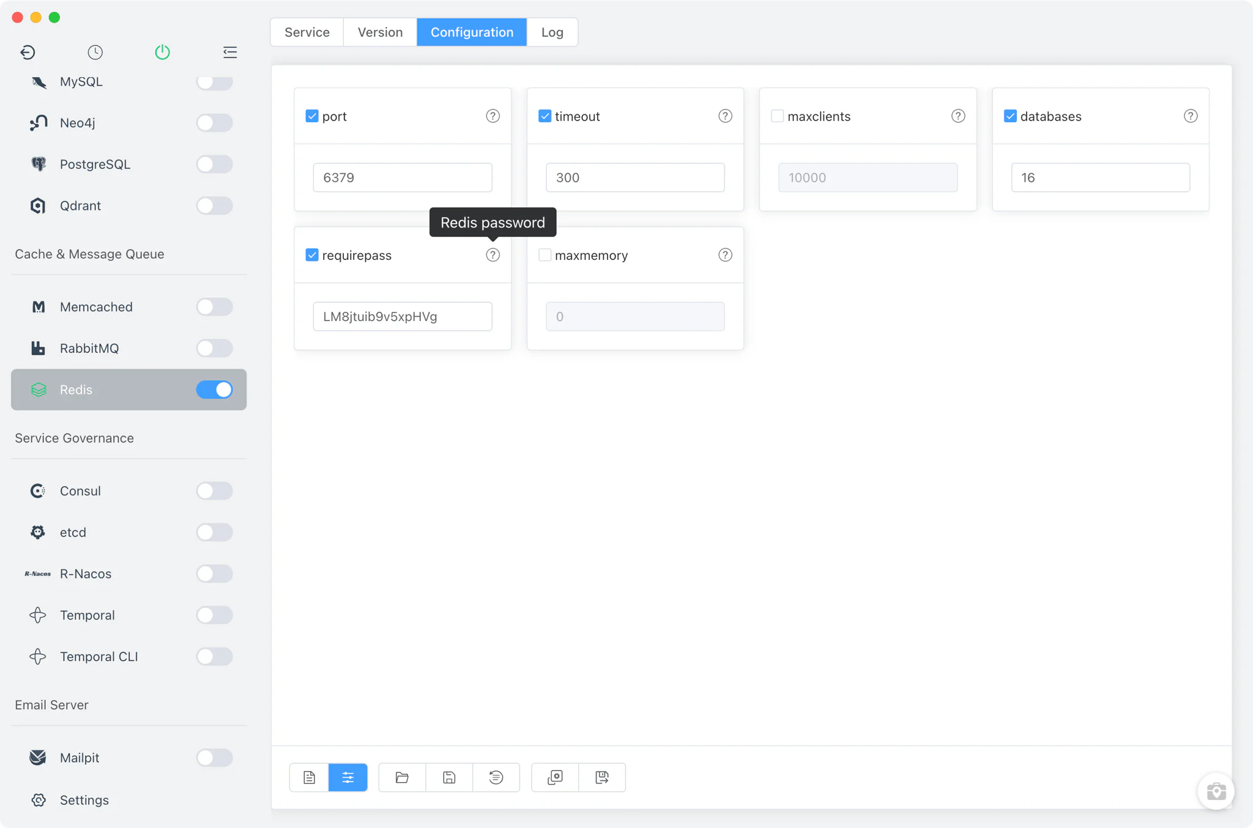This screenshot has width=1253, height=828.
Task: Click the requirepass help question icon
Action: click(x=493, y=255)
